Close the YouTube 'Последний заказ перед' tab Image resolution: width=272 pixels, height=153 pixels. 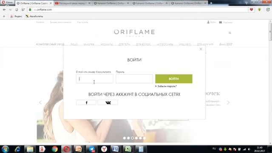pos(89,3)
